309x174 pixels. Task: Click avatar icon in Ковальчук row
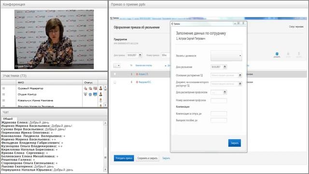[x=101, y=101]
